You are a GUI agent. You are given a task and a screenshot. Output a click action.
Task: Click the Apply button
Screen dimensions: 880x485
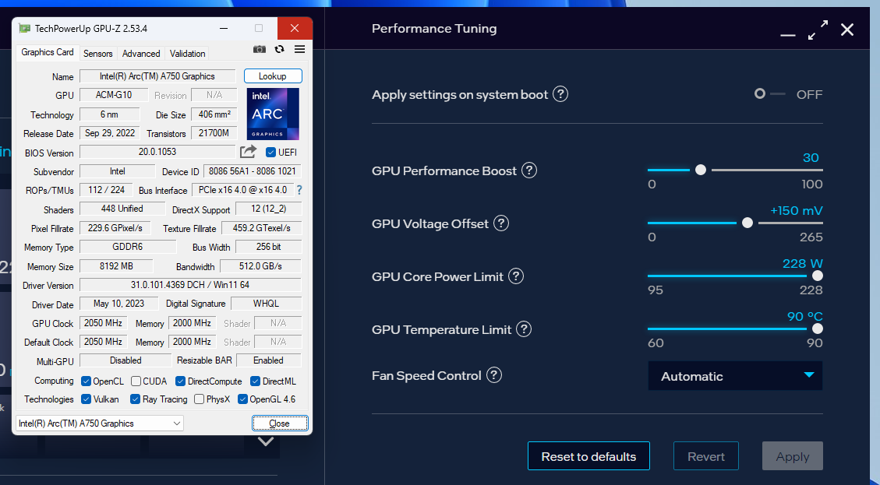pos(793,456)
